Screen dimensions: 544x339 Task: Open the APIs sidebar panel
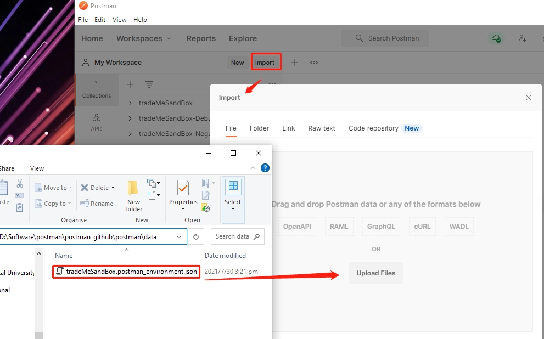click(97, 122)
